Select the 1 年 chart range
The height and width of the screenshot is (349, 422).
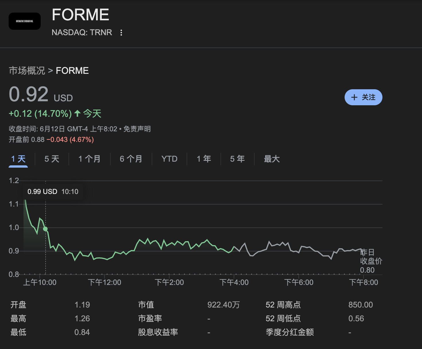(204, 159)
